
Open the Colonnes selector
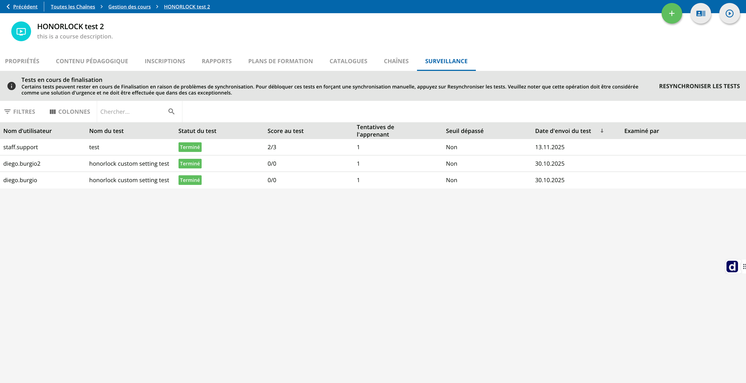tap(70, 111)
